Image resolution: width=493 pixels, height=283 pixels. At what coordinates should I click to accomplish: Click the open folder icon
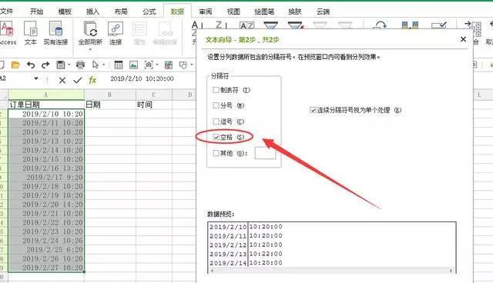[15, 65]
